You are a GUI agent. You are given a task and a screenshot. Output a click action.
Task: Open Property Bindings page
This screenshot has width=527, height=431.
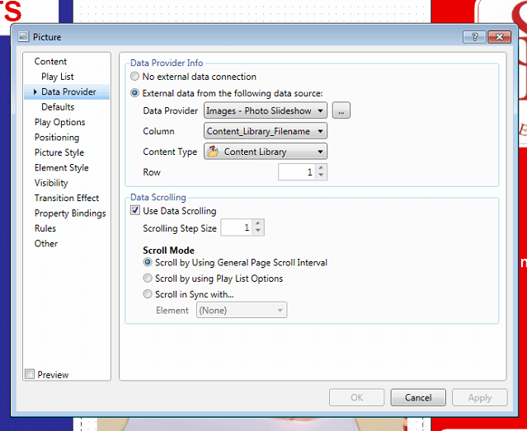70,213
